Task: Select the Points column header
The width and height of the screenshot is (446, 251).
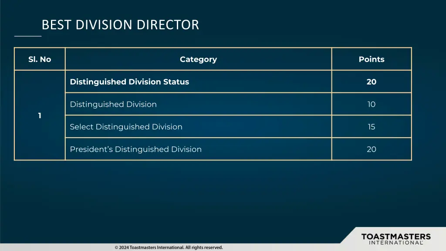Action: tap(372, 59)
